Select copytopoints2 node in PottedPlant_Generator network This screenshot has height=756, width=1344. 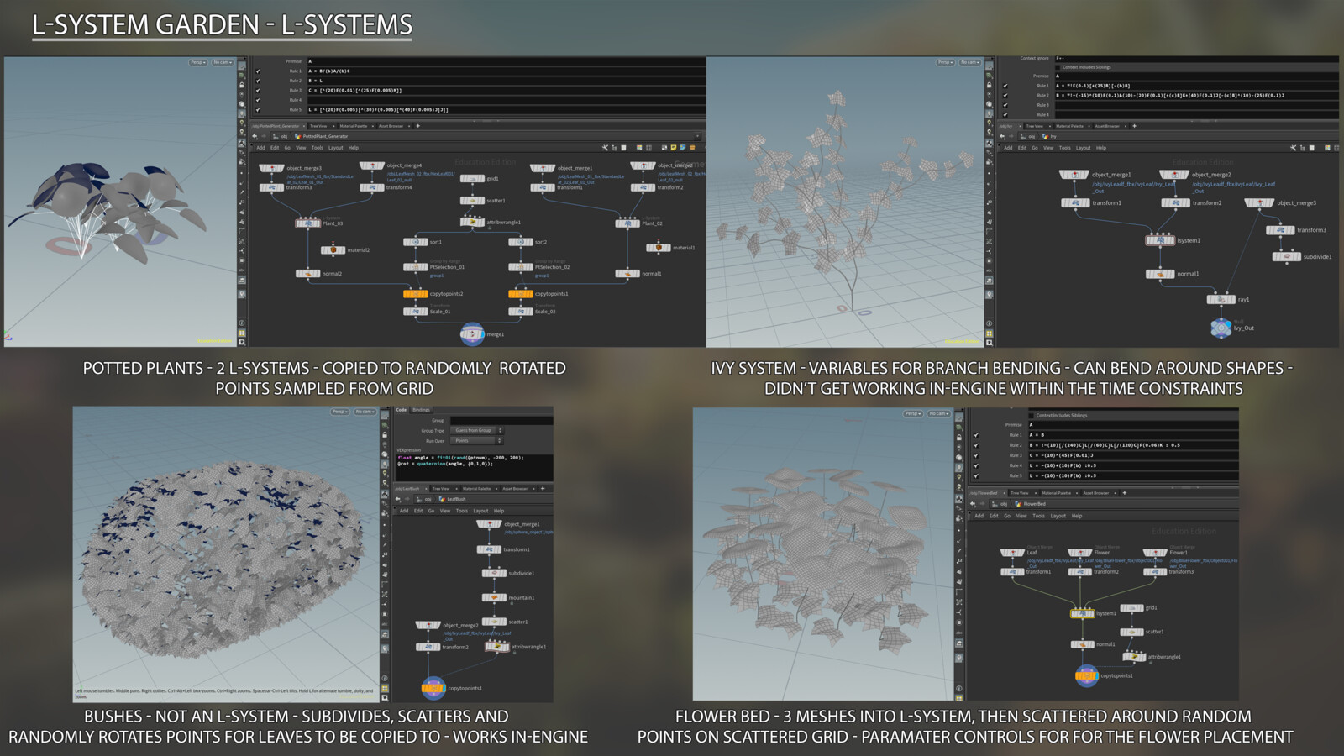(415, 294)
